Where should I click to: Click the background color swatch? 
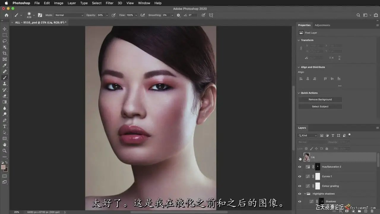coord(6,169)
